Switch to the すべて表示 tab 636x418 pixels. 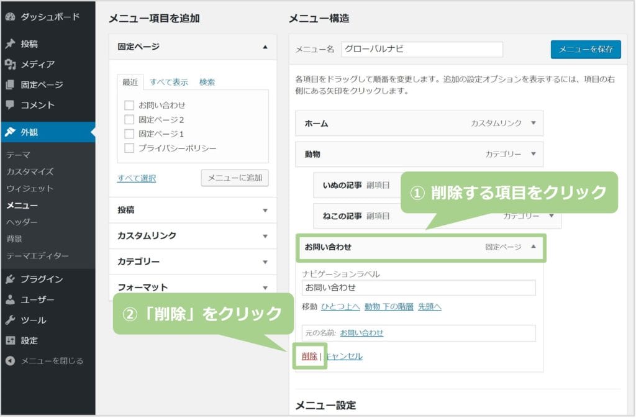[x=168, y=82]
